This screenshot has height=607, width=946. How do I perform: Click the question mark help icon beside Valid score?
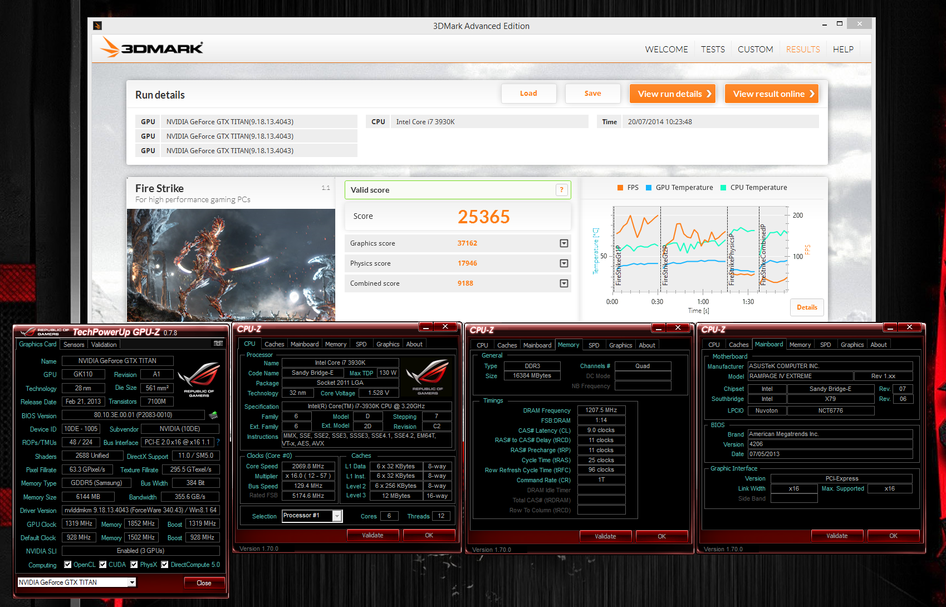coord(561,190)
